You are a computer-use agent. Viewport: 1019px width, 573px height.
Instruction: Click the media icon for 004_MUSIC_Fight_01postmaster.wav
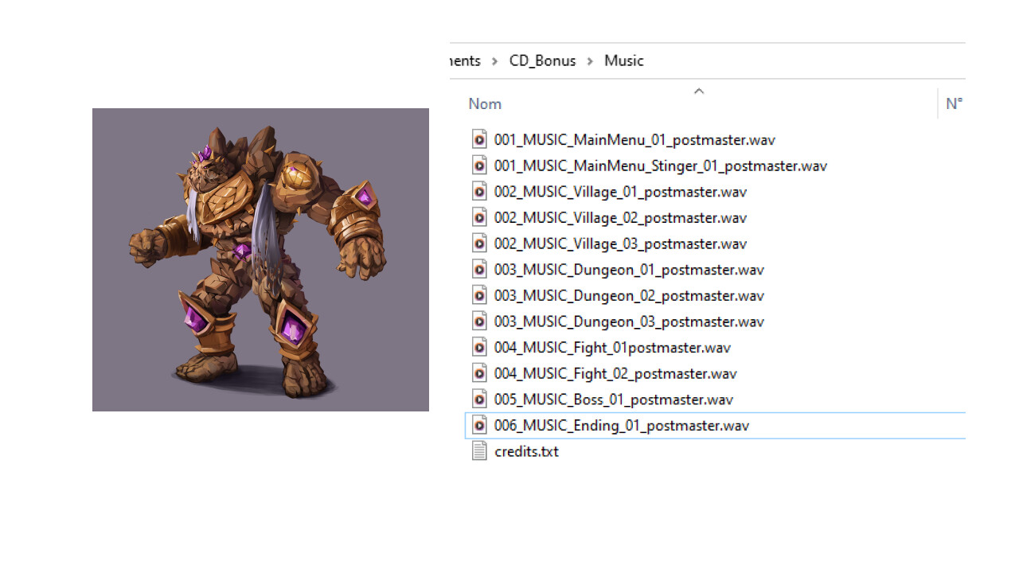pyautogui.click(x=479, y=346)
